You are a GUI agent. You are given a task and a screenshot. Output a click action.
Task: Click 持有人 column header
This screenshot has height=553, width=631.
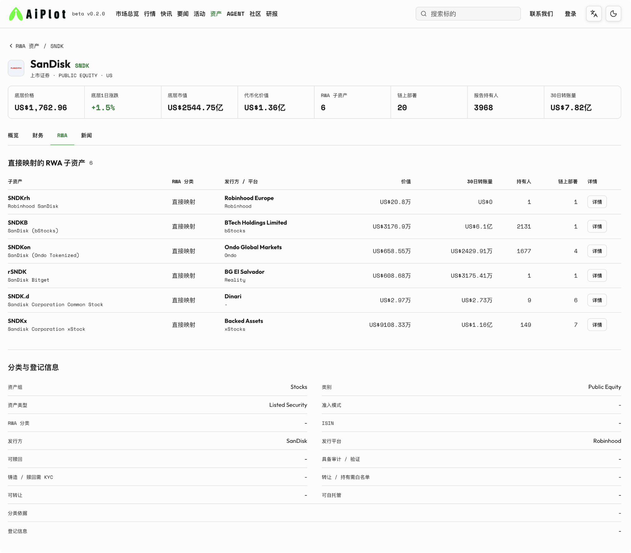524,182
